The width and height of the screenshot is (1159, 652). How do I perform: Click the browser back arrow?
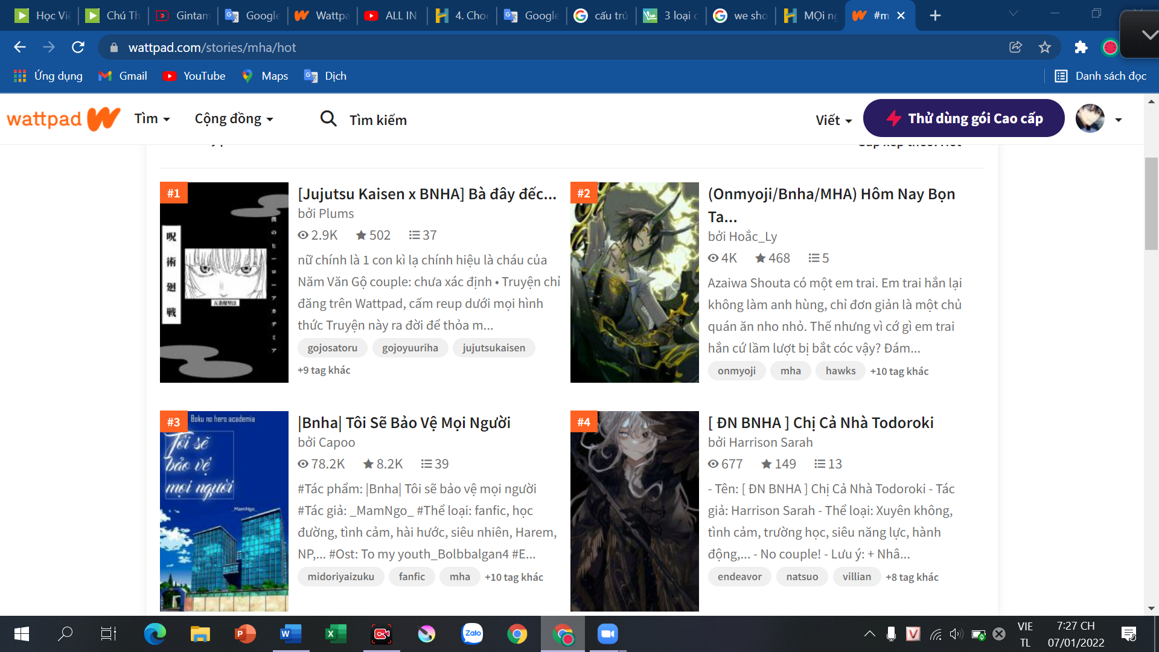[x=20, y=47]
